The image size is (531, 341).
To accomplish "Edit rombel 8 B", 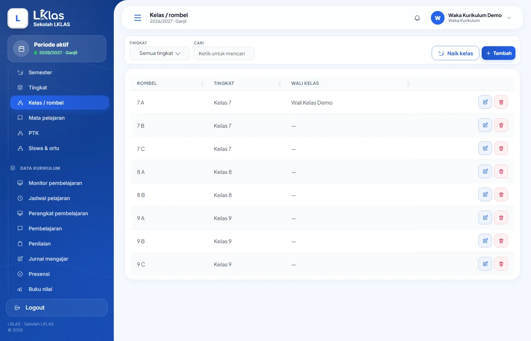I will [485, 194].
